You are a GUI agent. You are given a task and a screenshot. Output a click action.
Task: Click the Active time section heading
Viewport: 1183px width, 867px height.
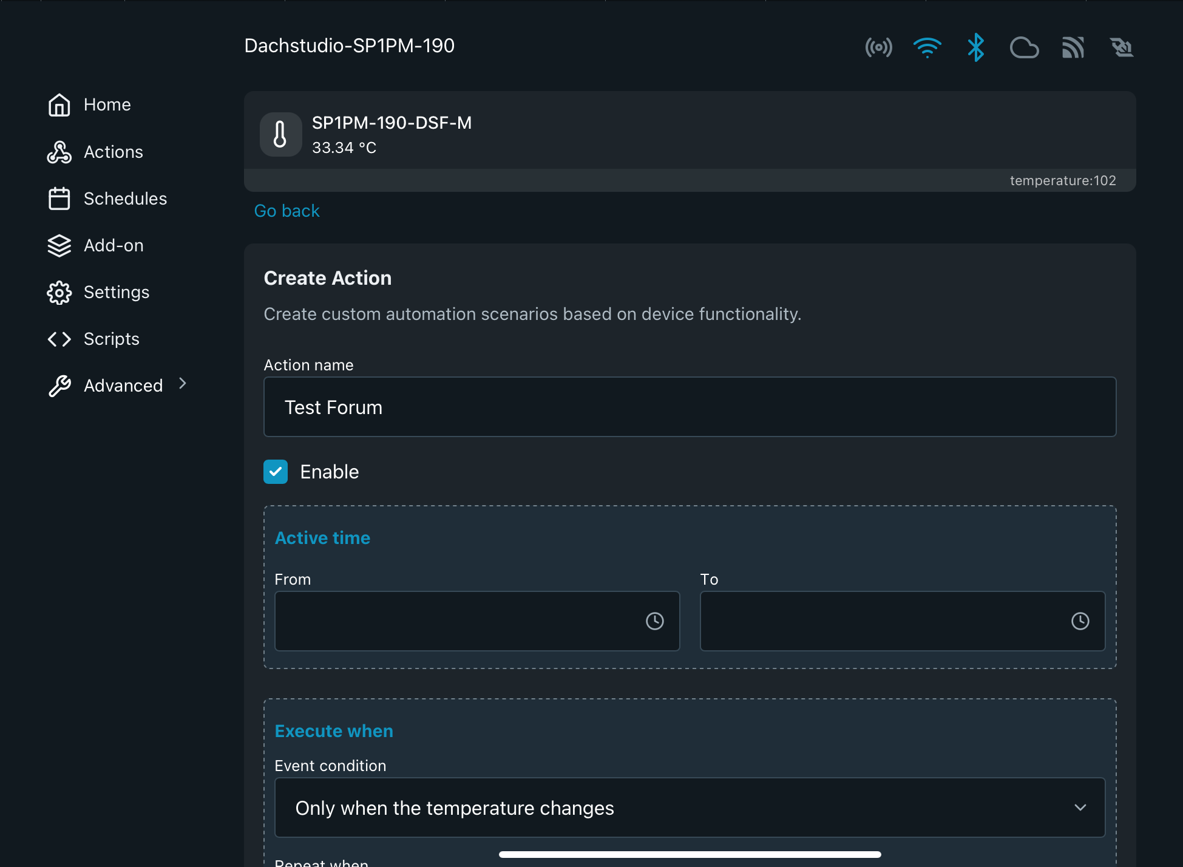(322, 538)
